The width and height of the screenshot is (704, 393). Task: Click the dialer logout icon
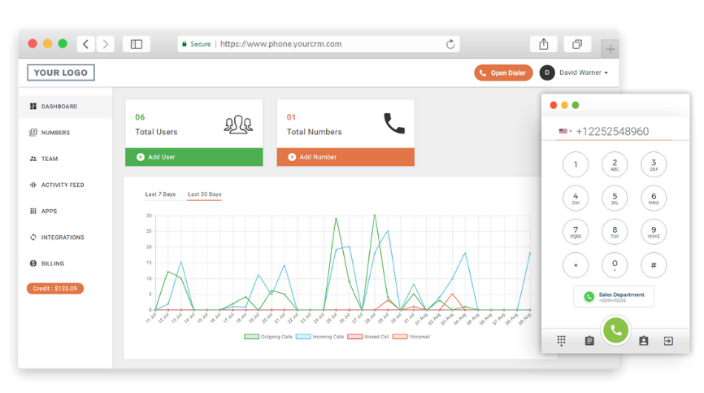tap(668, 341)
